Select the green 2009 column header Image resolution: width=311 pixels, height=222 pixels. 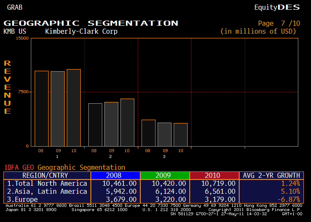pos(165,175)
